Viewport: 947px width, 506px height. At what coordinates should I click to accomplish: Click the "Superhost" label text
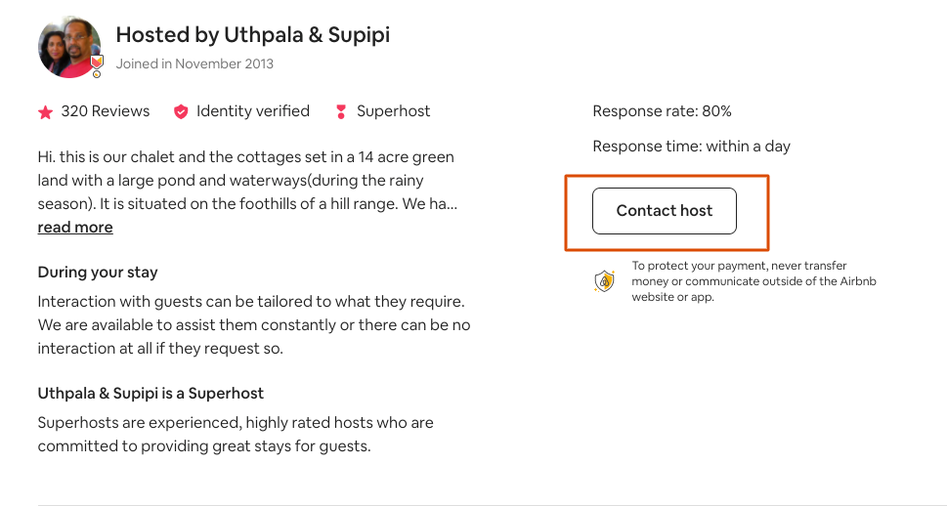click(393, 111)
